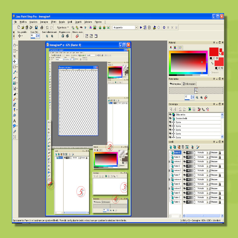Toggle visibility eye of Raster 7 layer
This screenshot has height=238, width=238.
(184, 175)
